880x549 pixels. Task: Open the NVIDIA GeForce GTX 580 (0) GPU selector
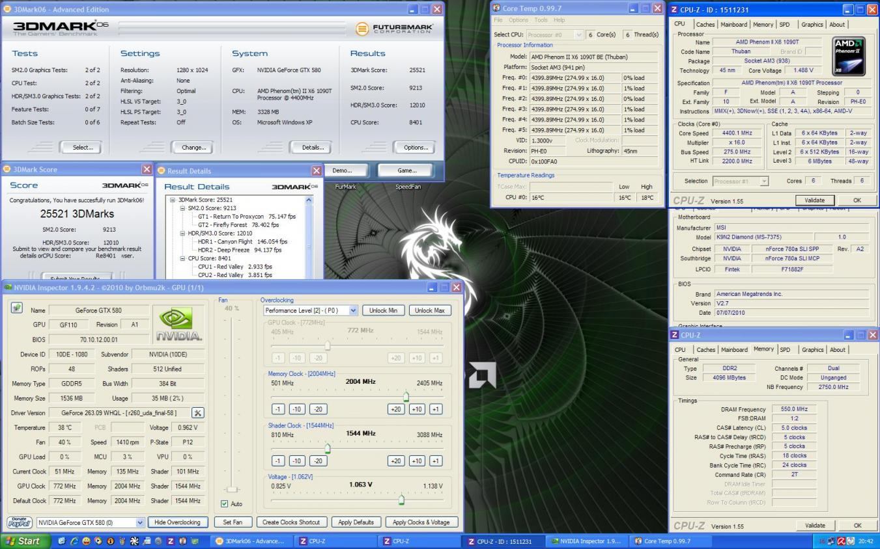point(140,522)
